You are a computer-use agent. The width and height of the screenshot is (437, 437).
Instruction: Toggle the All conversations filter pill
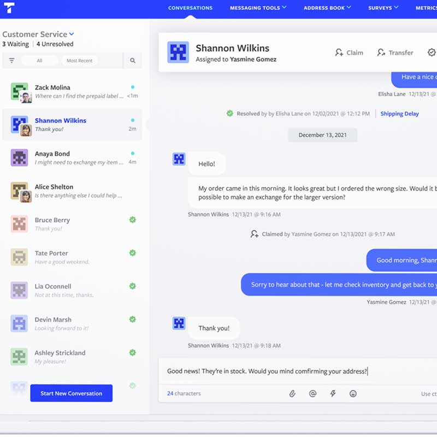coord(40,61)
